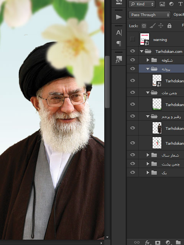Image resolution: width=184 pixels, height=245 pixels.
Task: Click the folder icon of چمن پشت group
Action: click(154, 164)
